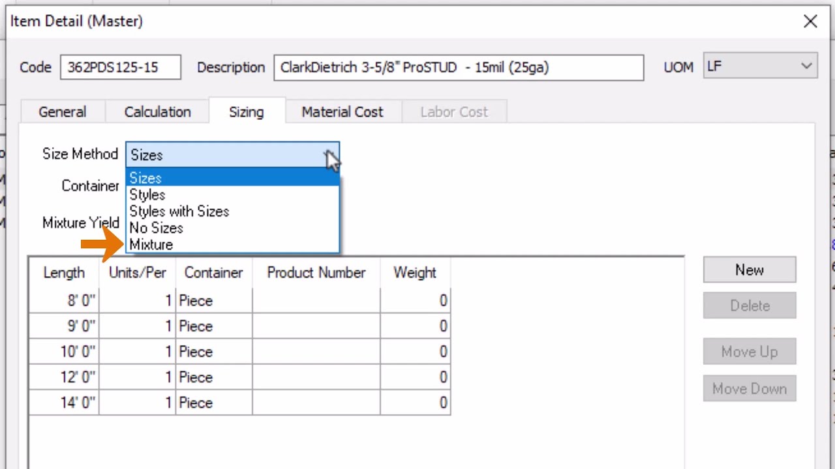Edit the Description text field
Screen dimensions: 835x469
458,67
